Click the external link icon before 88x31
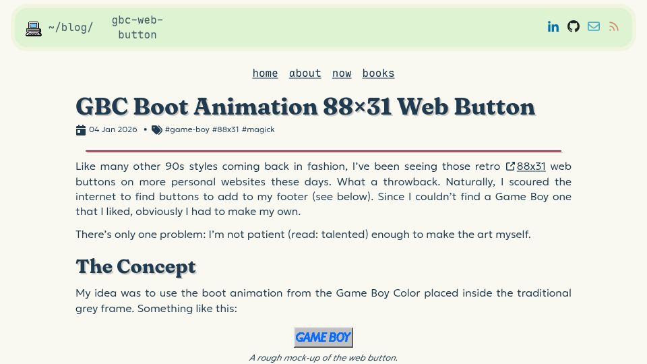The image size is (647, 364). [x=510, y=166]
